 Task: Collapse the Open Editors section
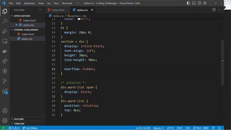[27, 16]
